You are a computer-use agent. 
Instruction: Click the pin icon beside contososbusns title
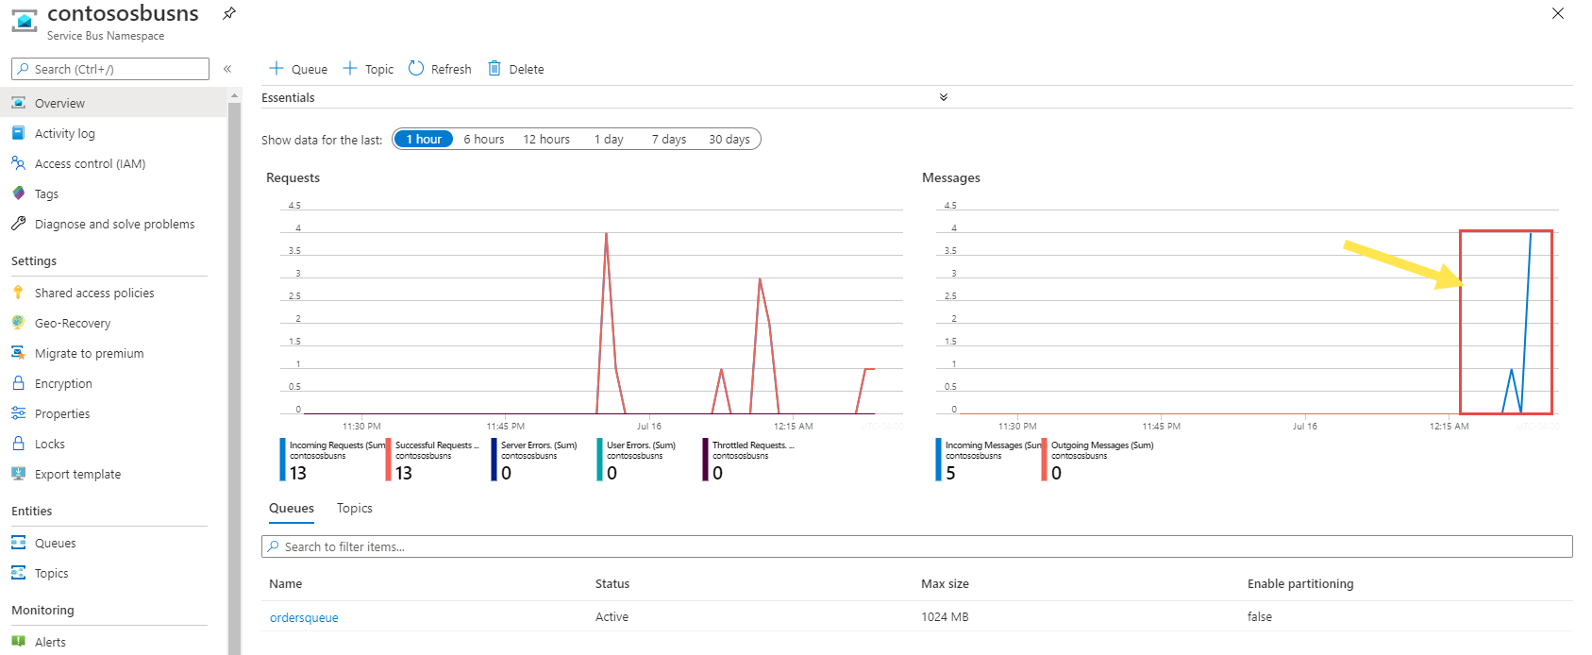click(229, 13)
